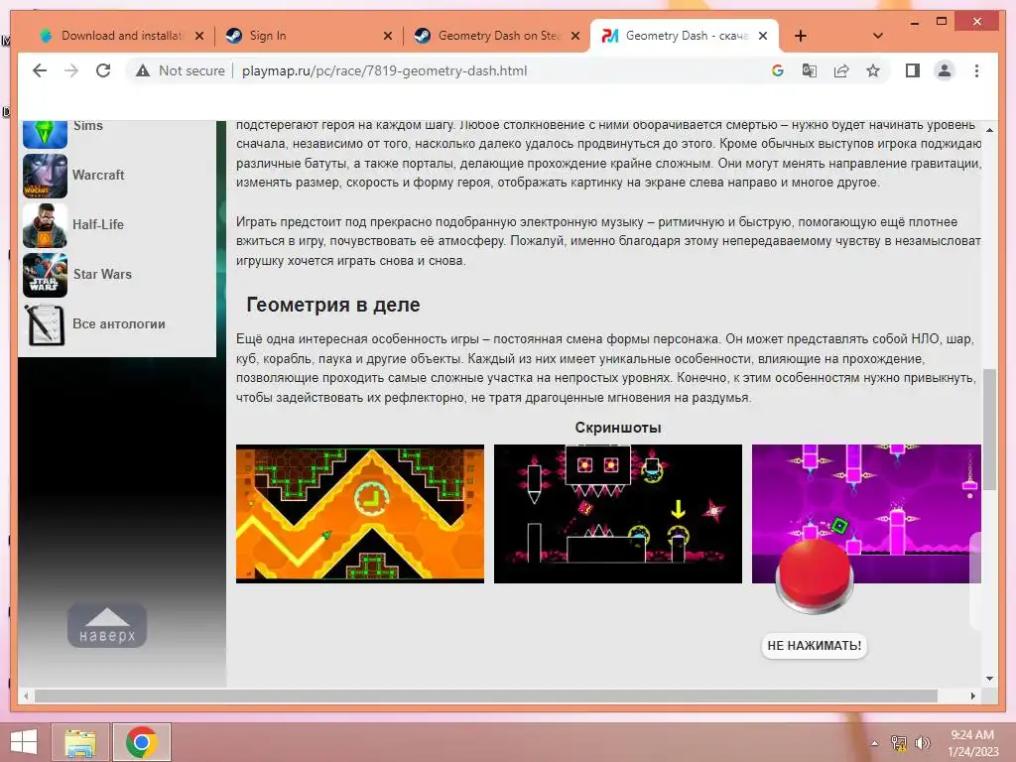Click the forward navigation arrow

71,70
